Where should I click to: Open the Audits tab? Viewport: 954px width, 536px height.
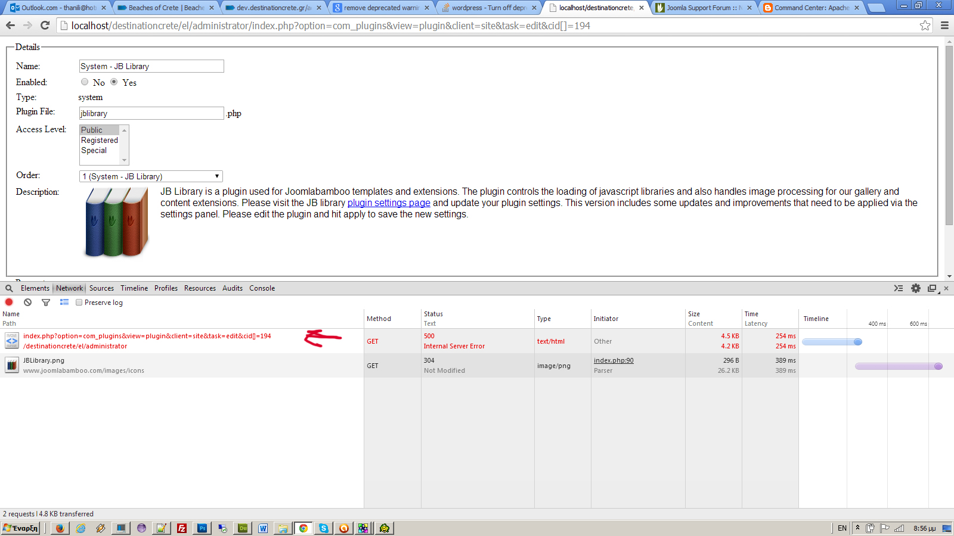233,288
